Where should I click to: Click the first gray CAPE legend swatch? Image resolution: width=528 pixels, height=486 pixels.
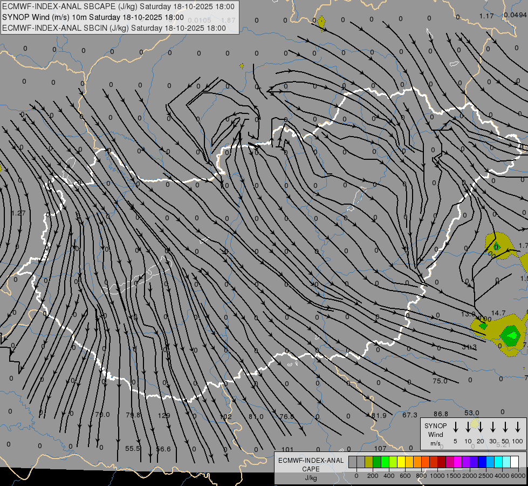tap(352, 462)
